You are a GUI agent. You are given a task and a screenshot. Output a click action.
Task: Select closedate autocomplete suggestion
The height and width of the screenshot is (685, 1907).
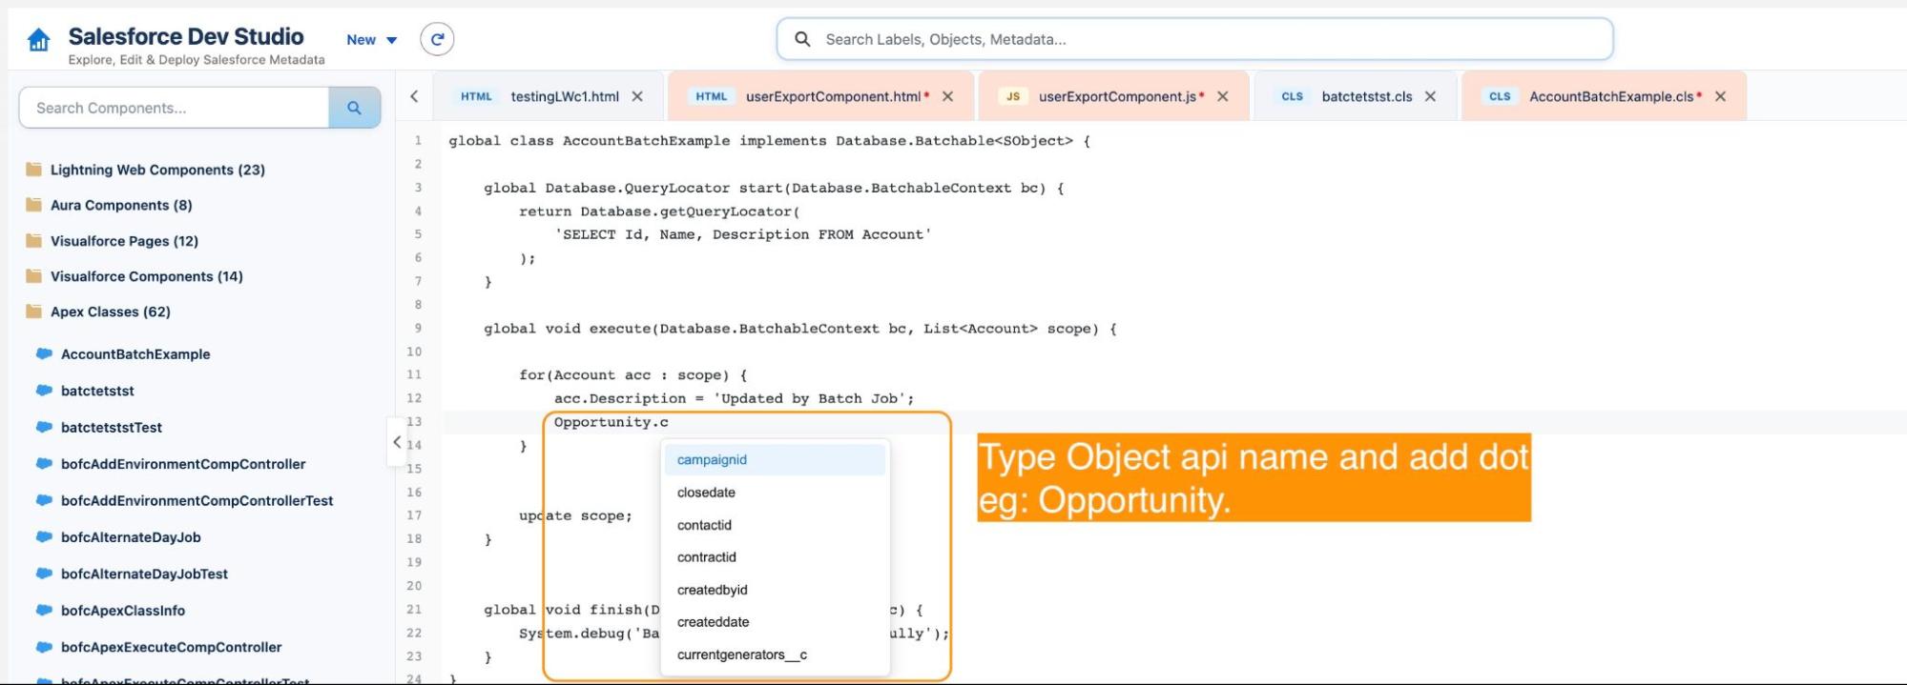click(775, 493)
